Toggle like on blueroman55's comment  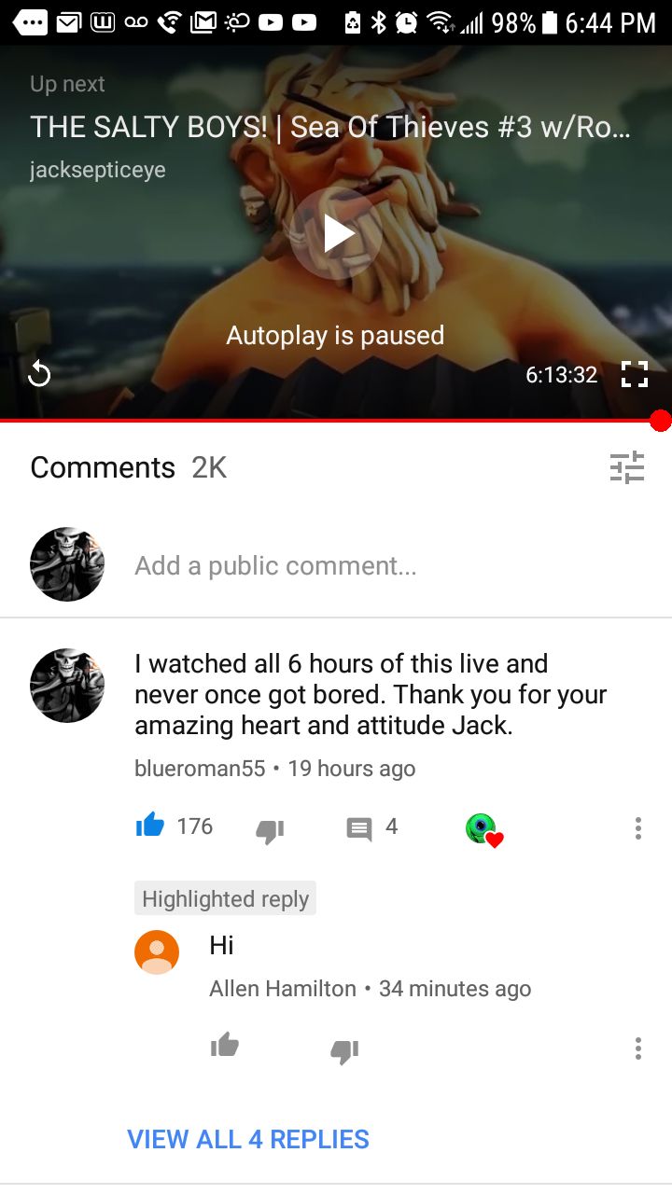click(x=149, y=826)
